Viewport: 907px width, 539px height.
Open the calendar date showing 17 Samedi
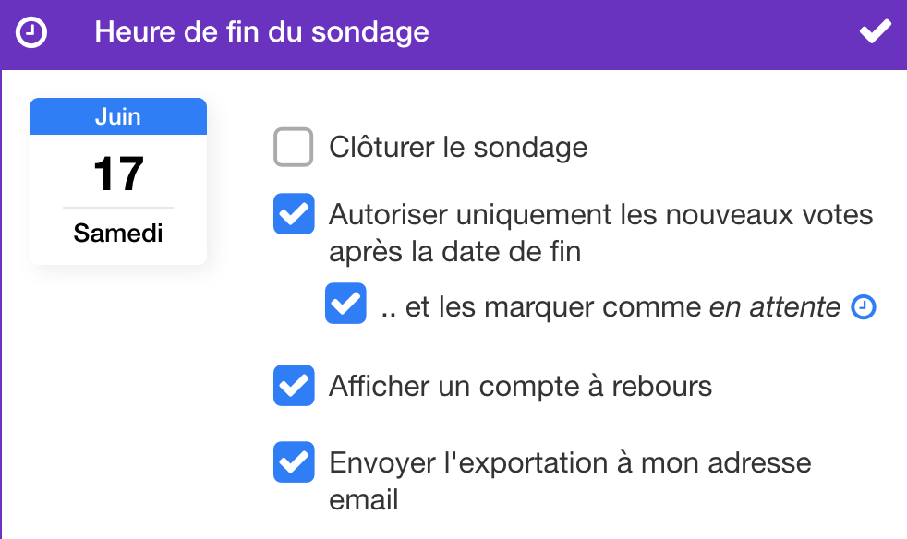pyautogui.click(x=118, y=182)
